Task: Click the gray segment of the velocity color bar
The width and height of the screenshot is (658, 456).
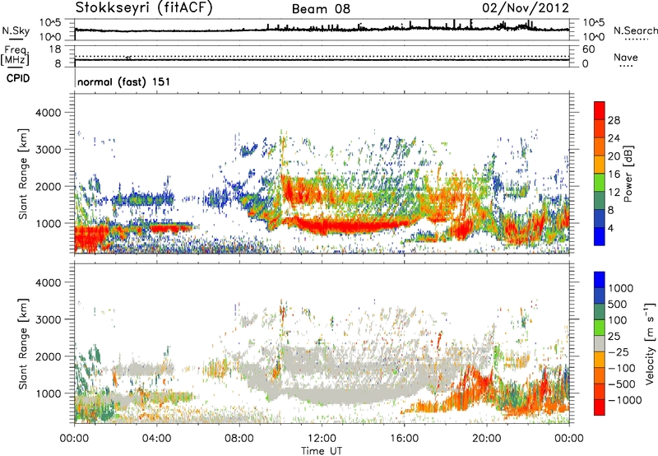Action: pos(600,344)
